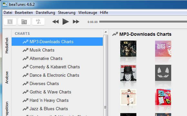Open the Kungs pink album cover
Screen dimensions: 187x116
click(x=163, y=49)
